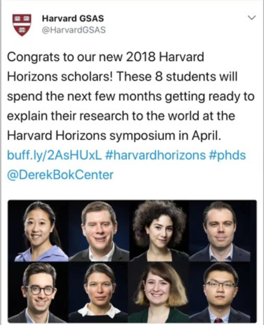This screenshot has width=264, height=325.
Task: Click the @HarvardGSAS handle
Action: click(74, 30)
